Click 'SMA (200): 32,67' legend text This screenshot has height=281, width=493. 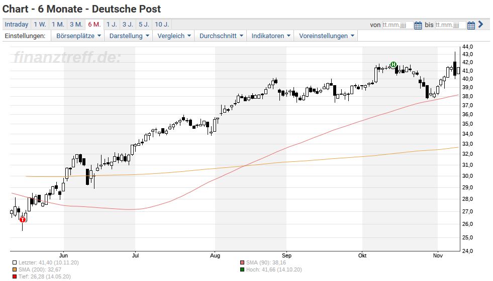[x=40, y=269]
